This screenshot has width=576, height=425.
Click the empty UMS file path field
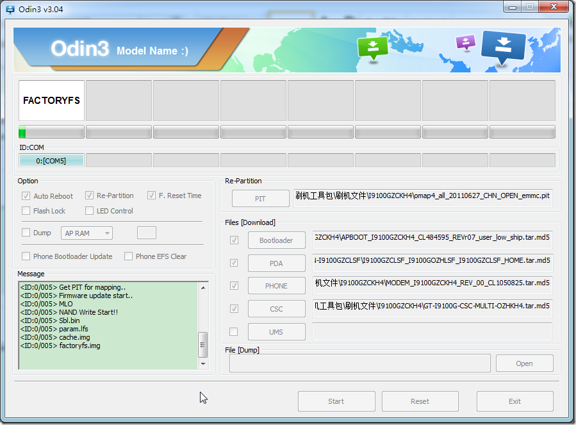(432, 331)
